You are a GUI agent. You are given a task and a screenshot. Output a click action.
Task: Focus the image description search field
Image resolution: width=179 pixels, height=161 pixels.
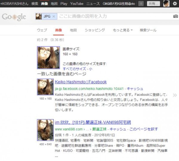pos(115,16)
